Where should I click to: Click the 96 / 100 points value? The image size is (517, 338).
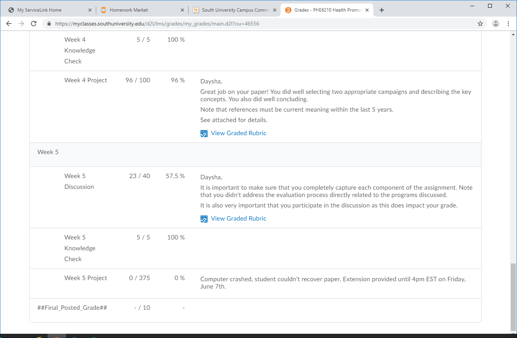(x=138, y=80)
